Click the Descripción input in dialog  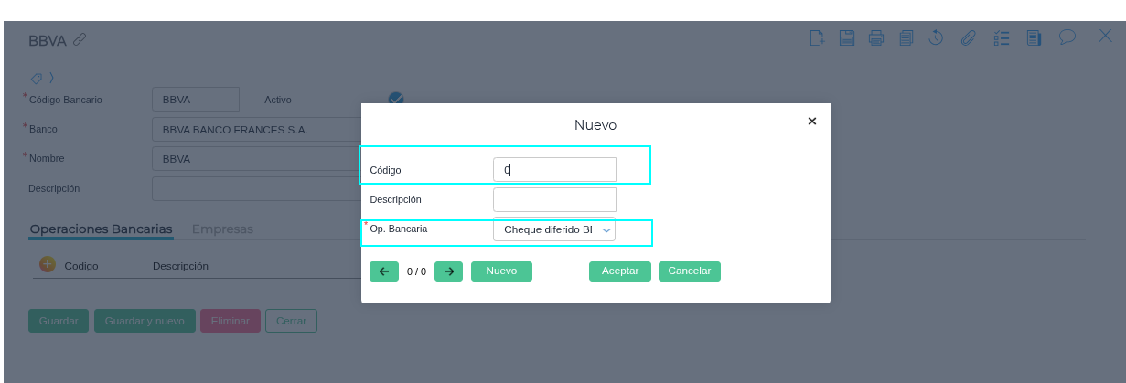(554, 199)
